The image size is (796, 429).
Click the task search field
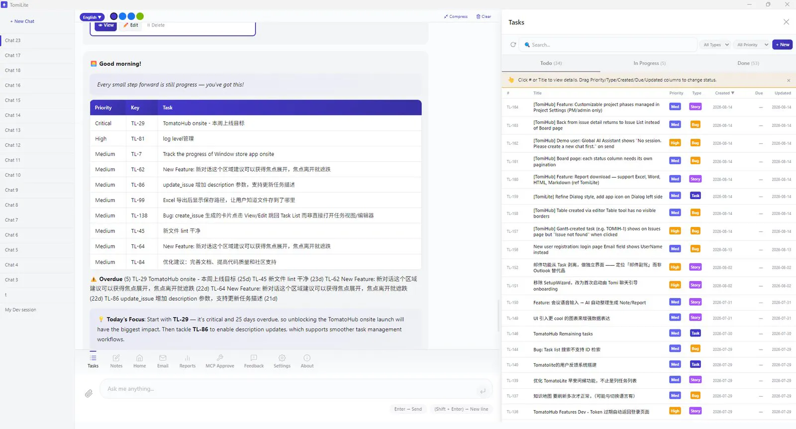tap(608, 45)
